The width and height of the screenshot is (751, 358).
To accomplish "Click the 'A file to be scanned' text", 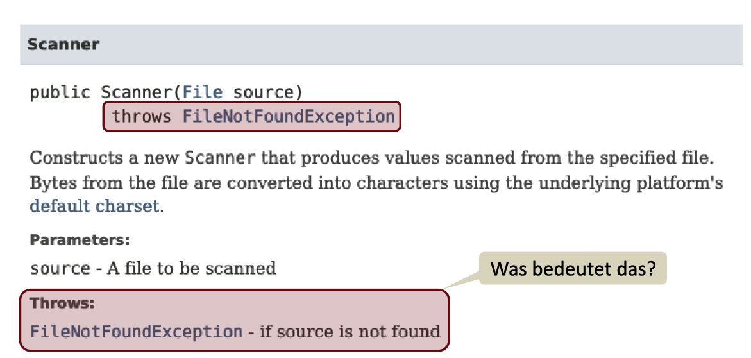I will [190, 268].
